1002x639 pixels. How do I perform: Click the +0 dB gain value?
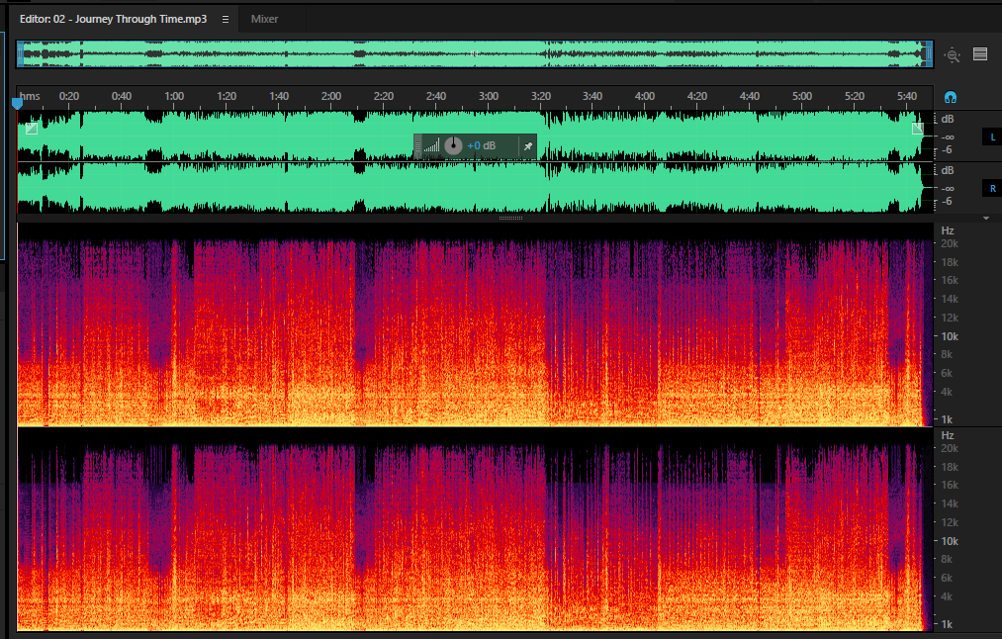coord(481,145)
